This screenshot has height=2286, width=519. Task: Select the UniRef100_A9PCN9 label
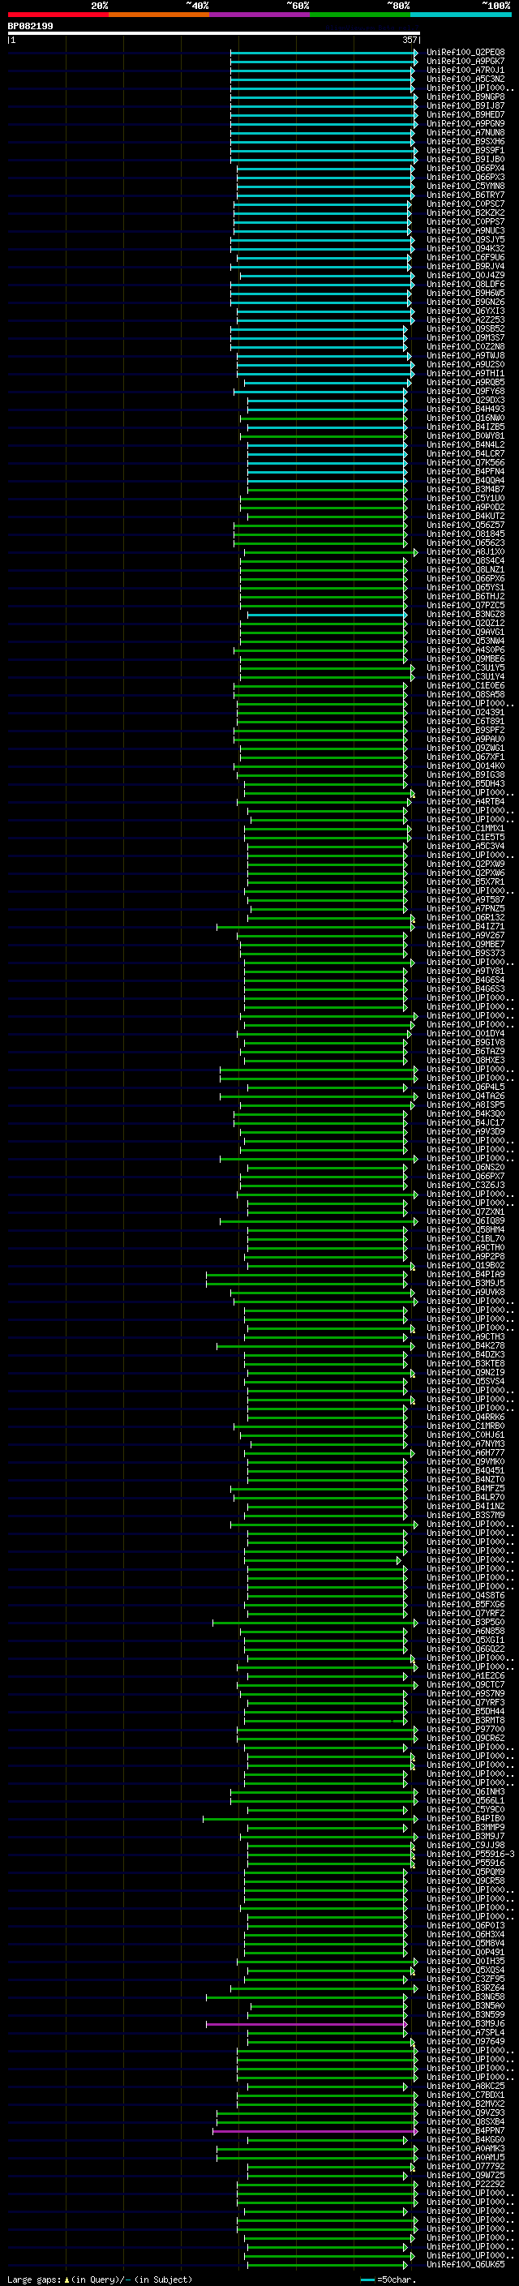[x=465, y=123]
